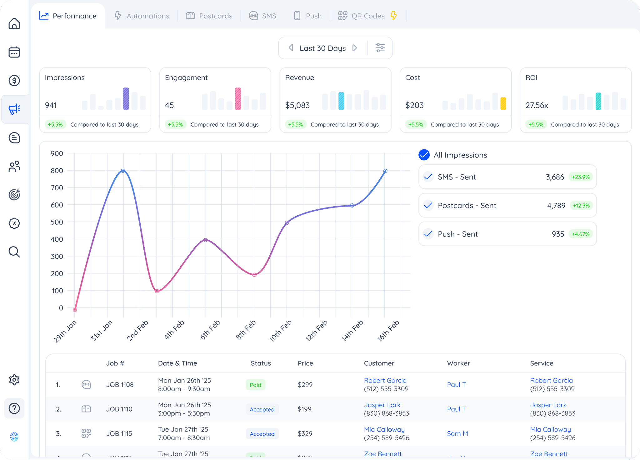Go to next 30-day period arrow
640x460 pixels.
355,48
